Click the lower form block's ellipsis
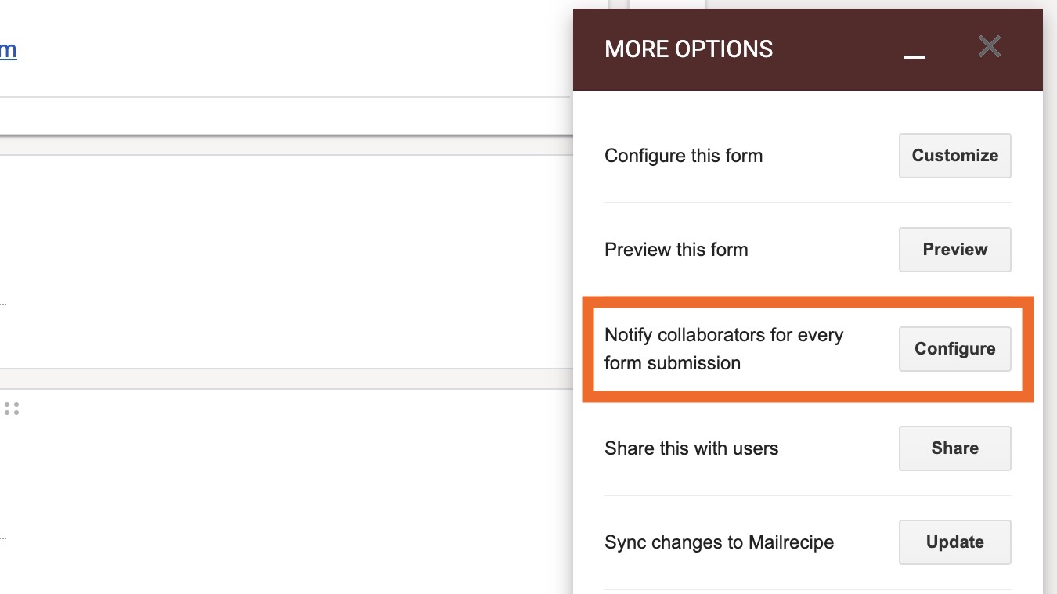The image size is (1057, 594). tap(3, 538)
